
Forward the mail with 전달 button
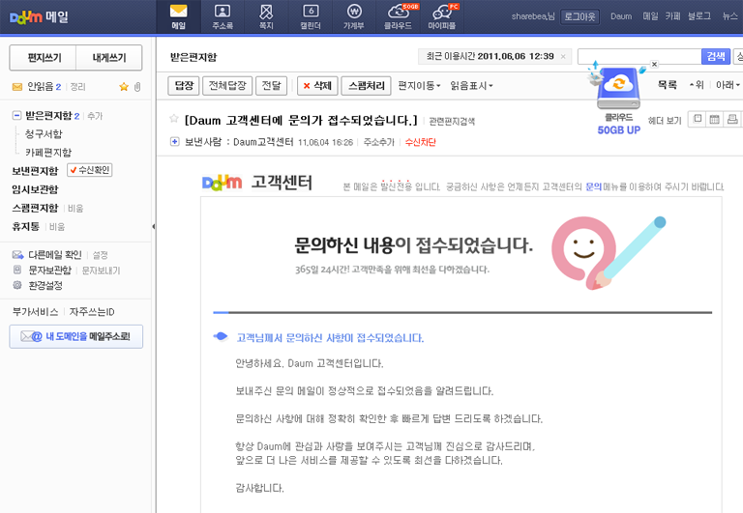click(271, 86)
